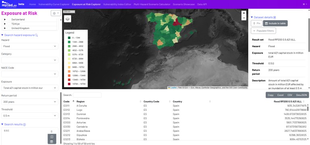Select the Pontevedra region cell
Screen dimensions: 310x145
pos(83,118)
